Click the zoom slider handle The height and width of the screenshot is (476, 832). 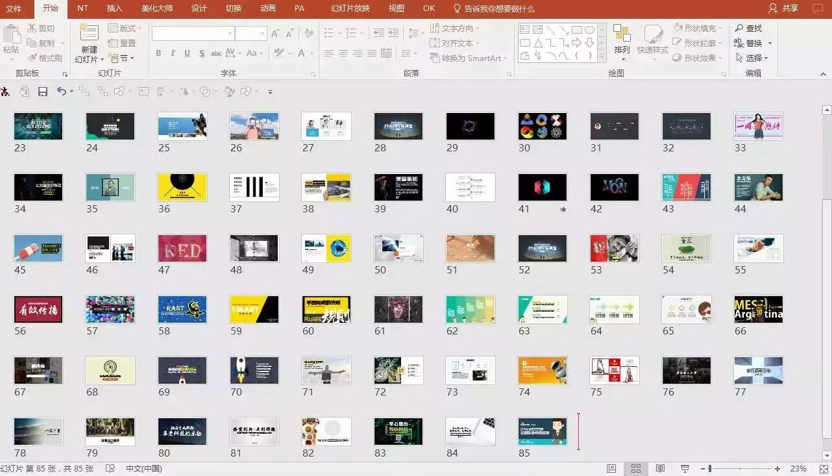coord(710,468)
